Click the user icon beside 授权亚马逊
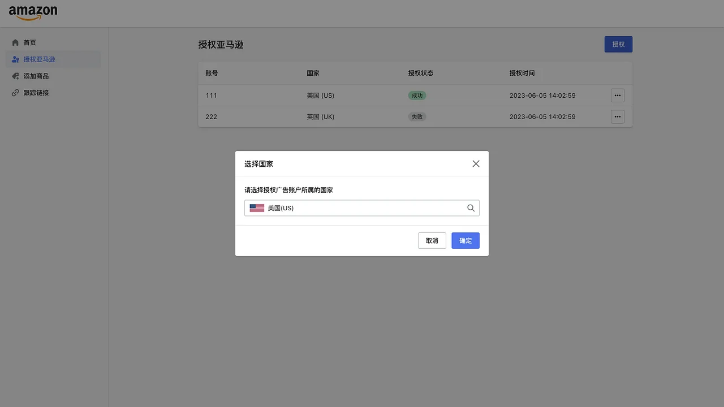The width and height of the screenshot is (724, 407). click(x=15, y=59)
